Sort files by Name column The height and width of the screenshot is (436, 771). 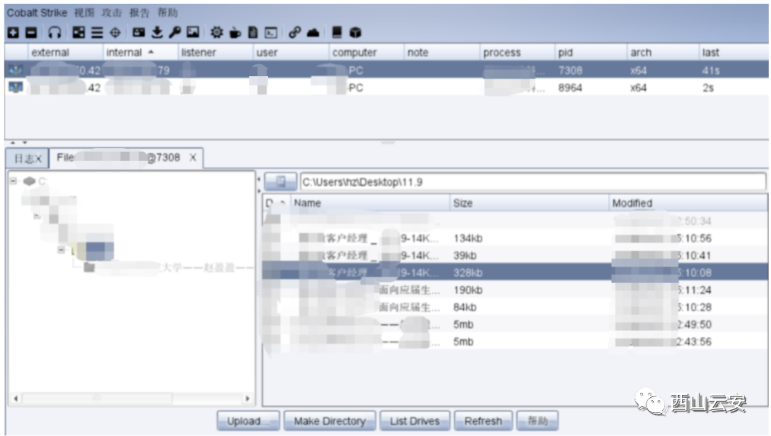370,203
